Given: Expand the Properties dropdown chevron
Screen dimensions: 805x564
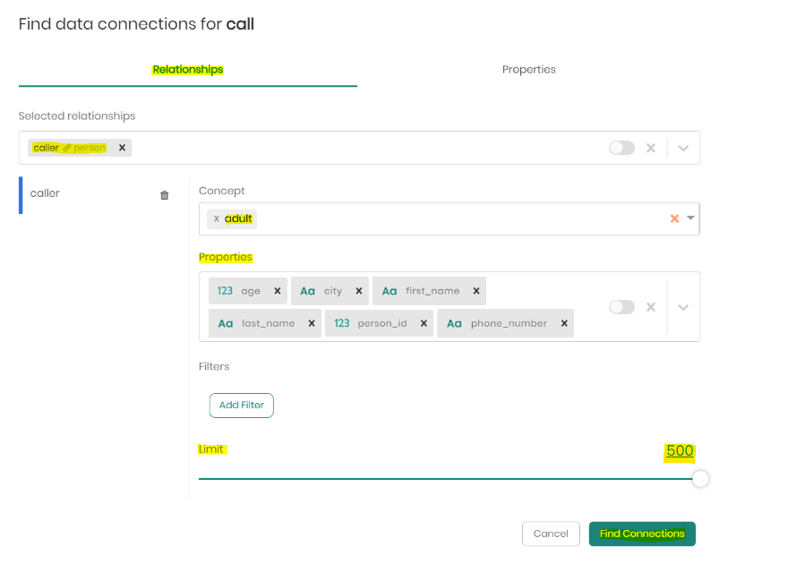Looking at the screenshot, I should click(683, 307).
